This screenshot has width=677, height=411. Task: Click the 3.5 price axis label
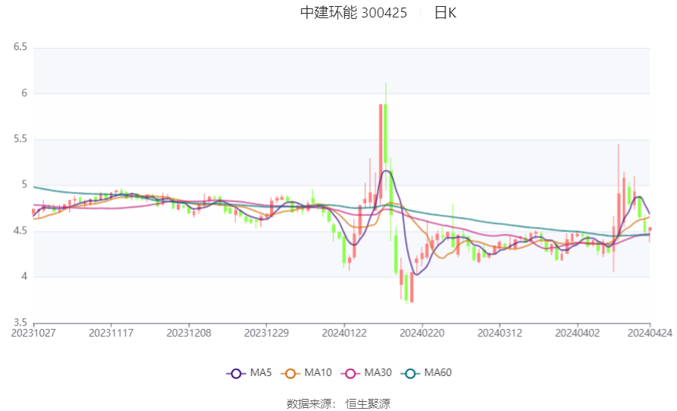tap(20, 322)
